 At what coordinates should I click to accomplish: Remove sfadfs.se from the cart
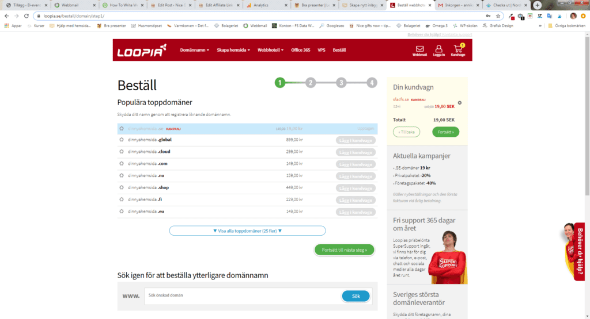[x=459, y=103]
